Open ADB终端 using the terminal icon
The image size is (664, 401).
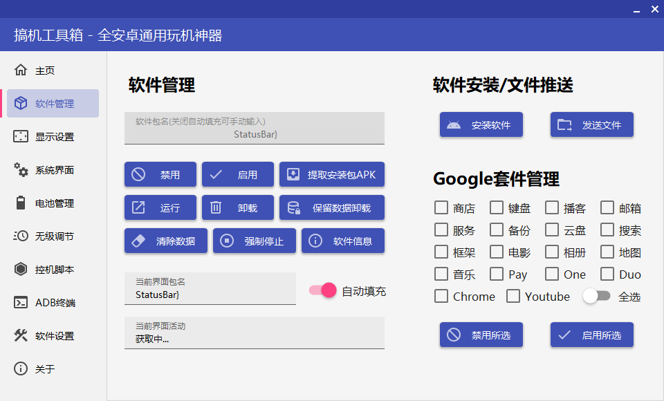click(x=21, y=302)
